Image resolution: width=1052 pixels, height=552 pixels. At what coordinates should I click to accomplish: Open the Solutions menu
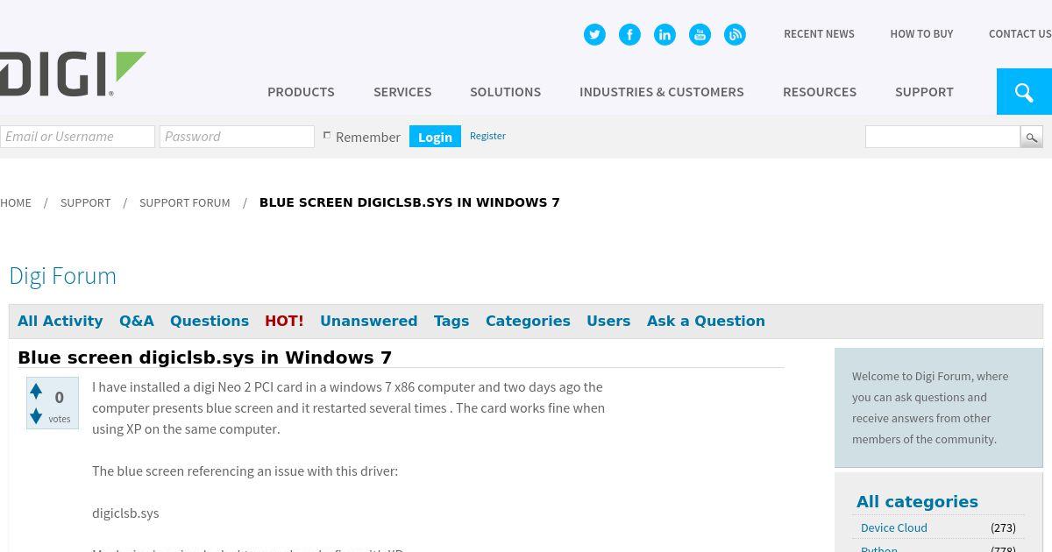[x=505, y=92]
